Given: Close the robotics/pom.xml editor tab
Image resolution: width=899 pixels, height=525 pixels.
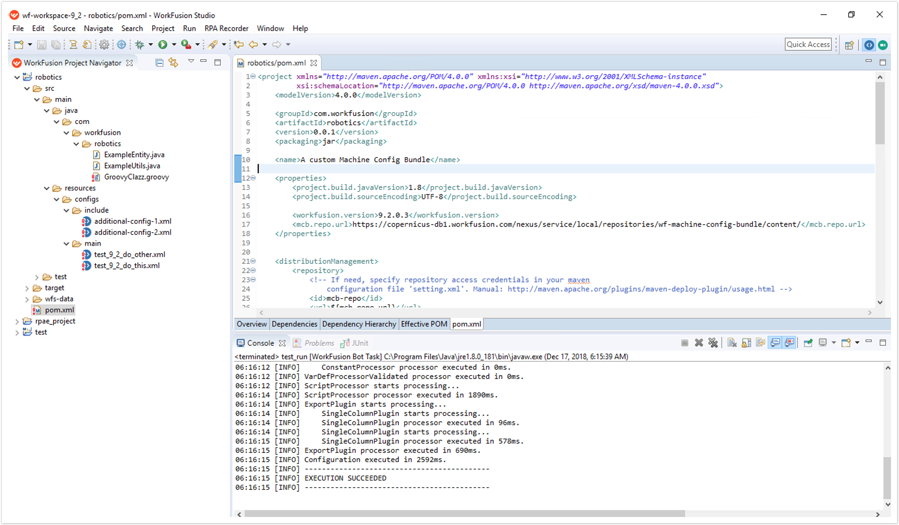Looking at the screenshot, I should click(x=314, y=63).
